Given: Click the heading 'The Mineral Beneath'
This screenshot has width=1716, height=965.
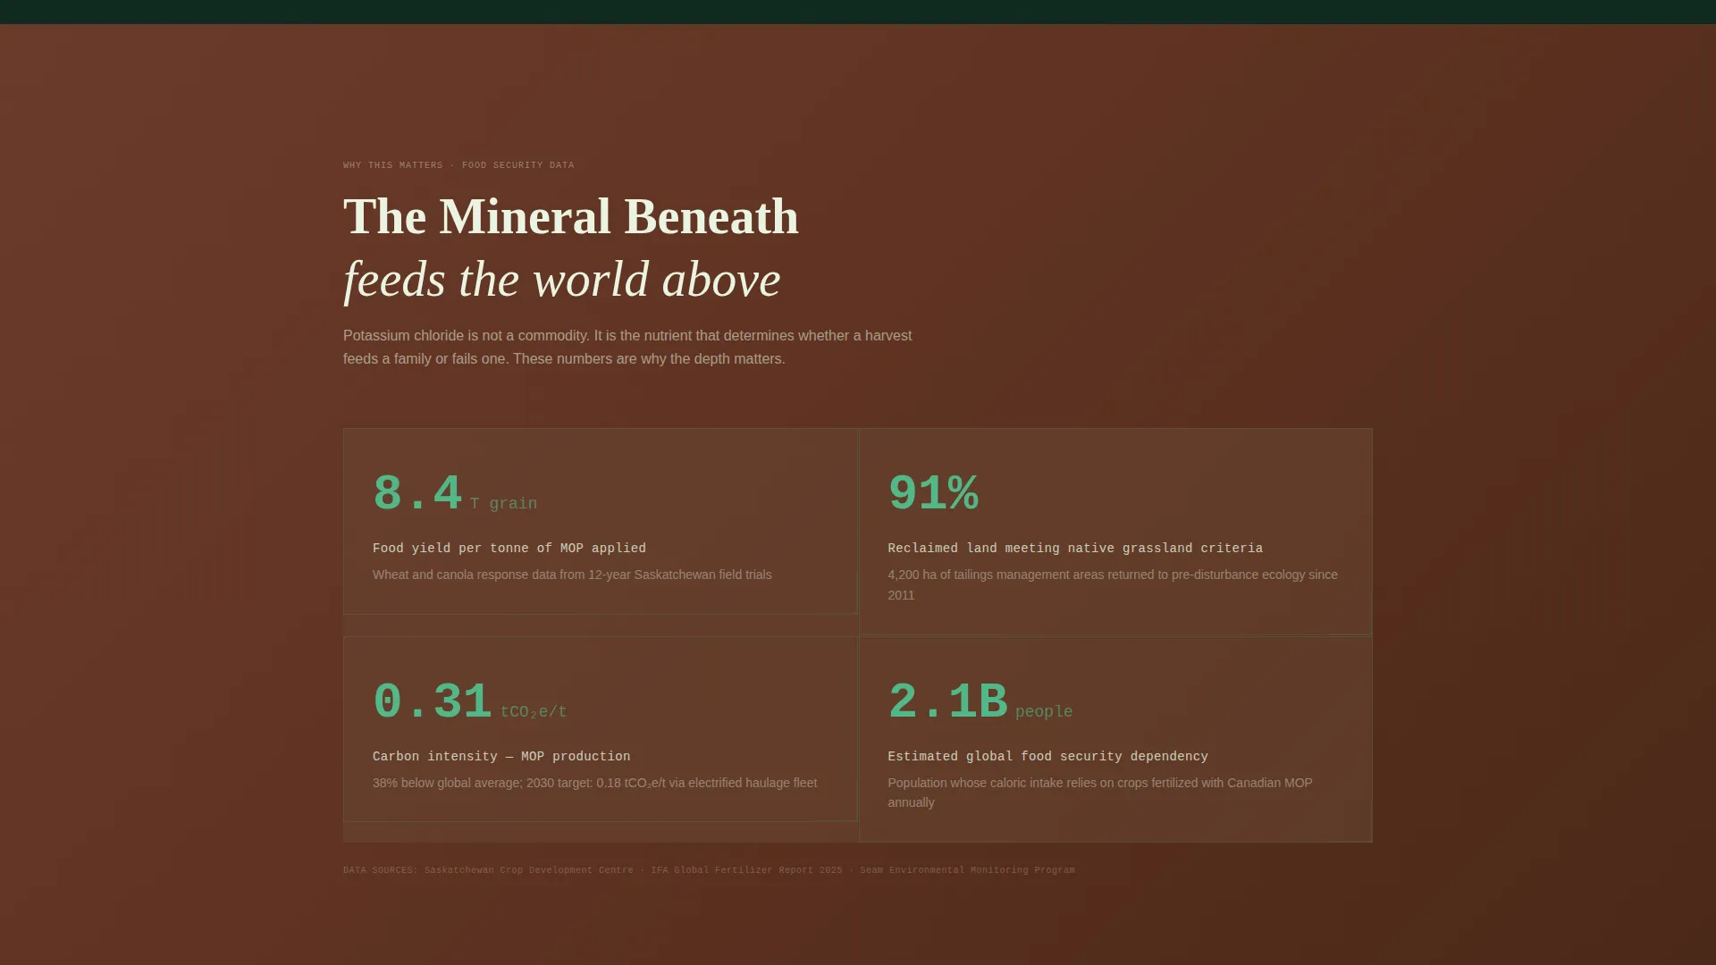Looking at the screenshot, I should click(571, 217).
